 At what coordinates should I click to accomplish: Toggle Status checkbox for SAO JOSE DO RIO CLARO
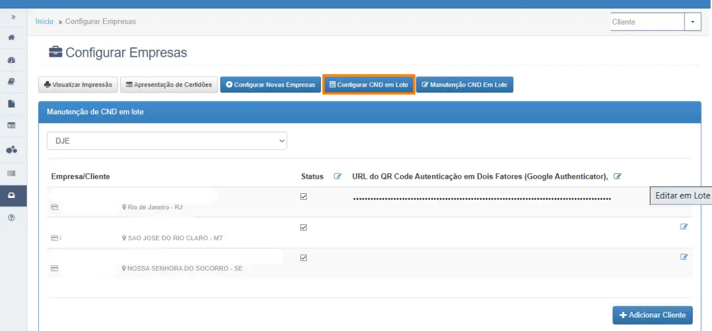pos(303,227)
